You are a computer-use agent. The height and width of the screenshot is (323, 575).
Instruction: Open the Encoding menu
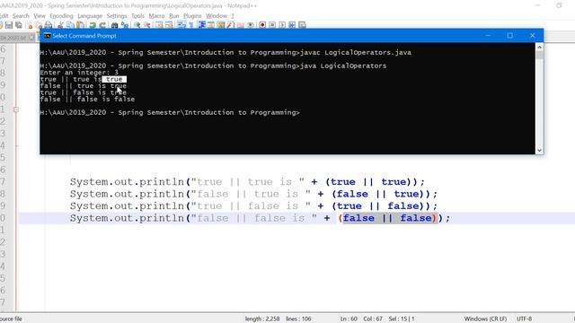coord(61,16)
